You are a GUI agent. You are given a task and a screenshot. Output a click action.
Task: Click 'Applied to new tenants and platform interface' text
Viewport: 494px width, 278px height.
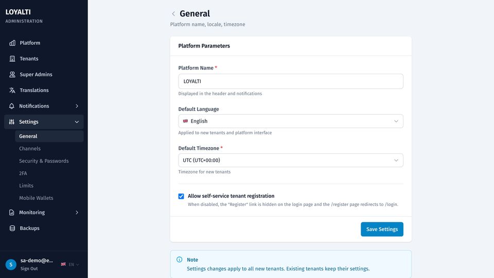coord(225,133)
